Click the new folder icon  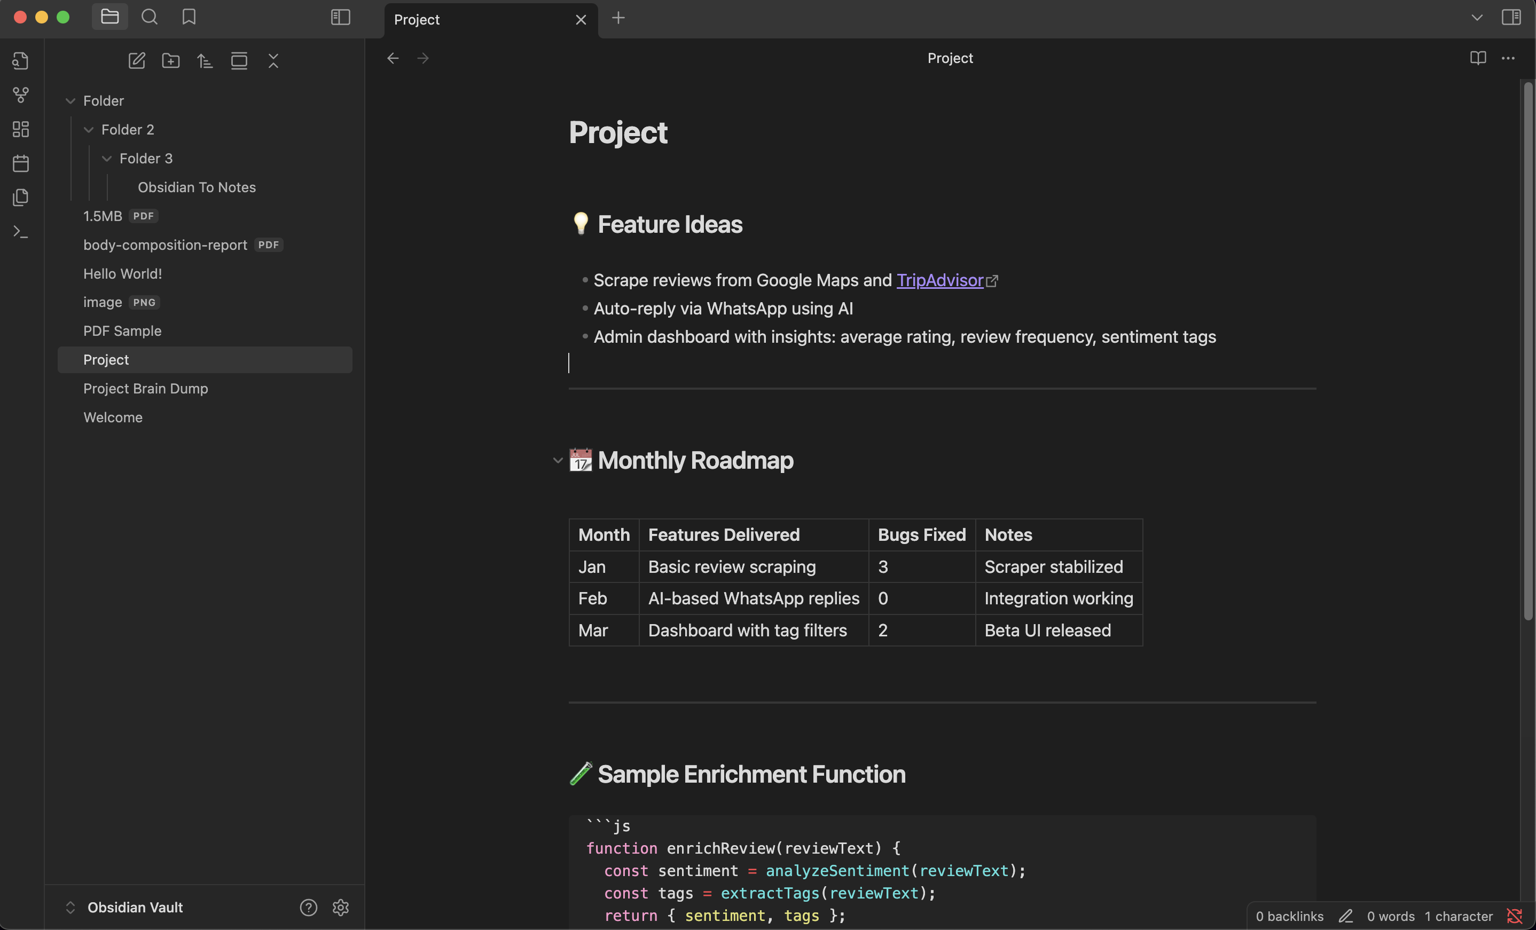pyautogui.click(x=171, y=60)
